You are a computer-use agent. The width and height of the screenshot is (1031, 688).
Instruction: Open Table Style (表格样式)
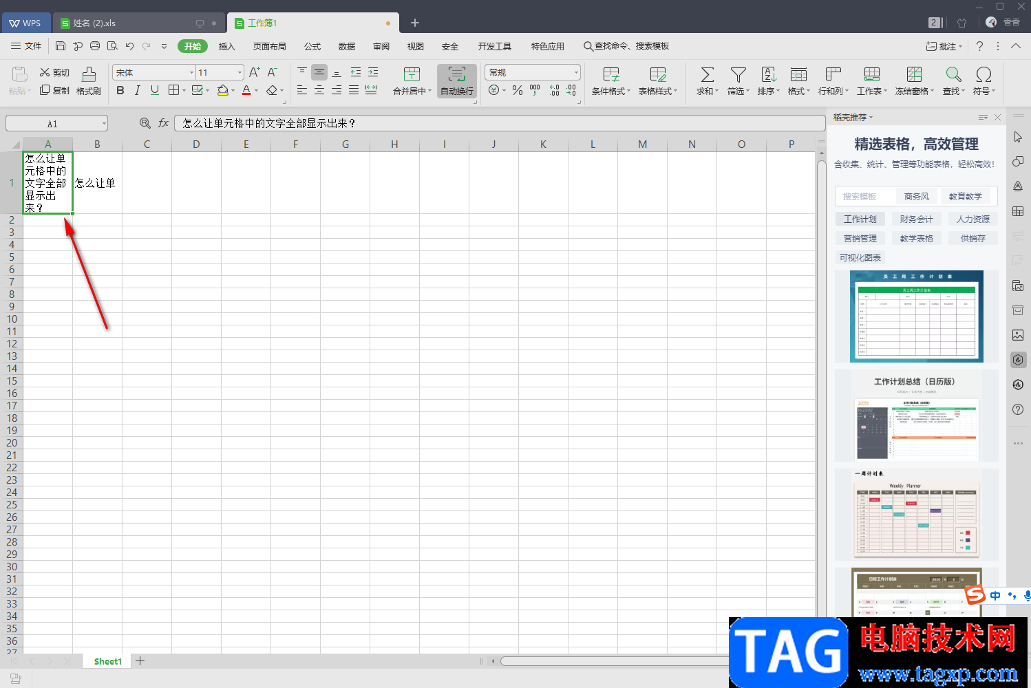click(658, 81)
